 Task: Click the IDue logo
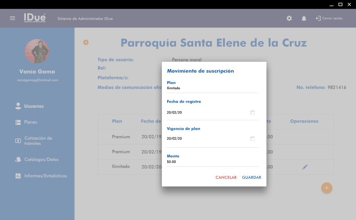(x=35, y=18)
